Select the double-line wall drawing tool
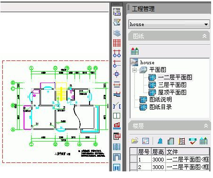Screen dimensions: 213x178 click(117, 85)
